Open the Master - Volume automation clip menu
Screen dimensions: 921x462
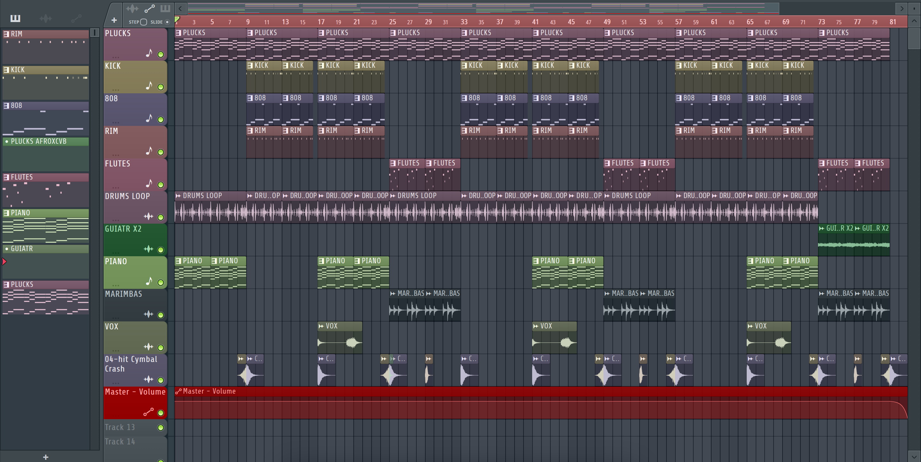[178, 391]
